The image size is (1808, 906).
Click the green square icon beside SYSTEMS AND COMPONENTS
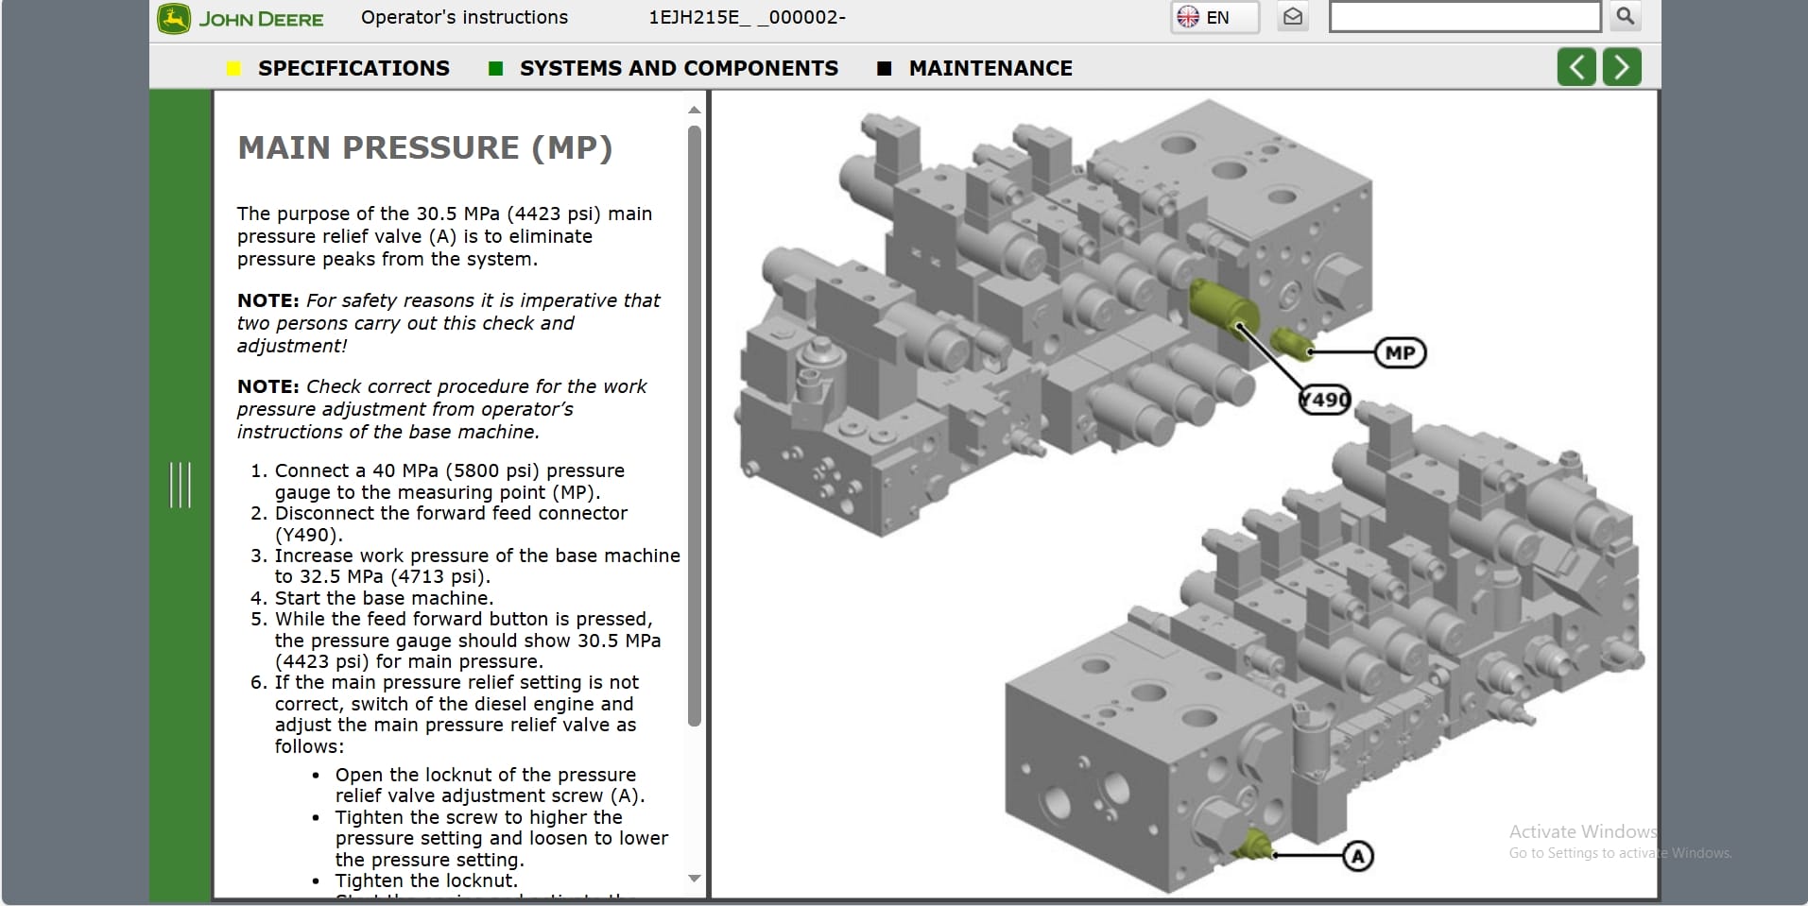[x=496, y=68]
